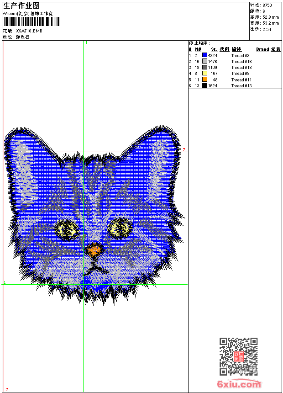Click the stitch count value 48

pos(215,80)
